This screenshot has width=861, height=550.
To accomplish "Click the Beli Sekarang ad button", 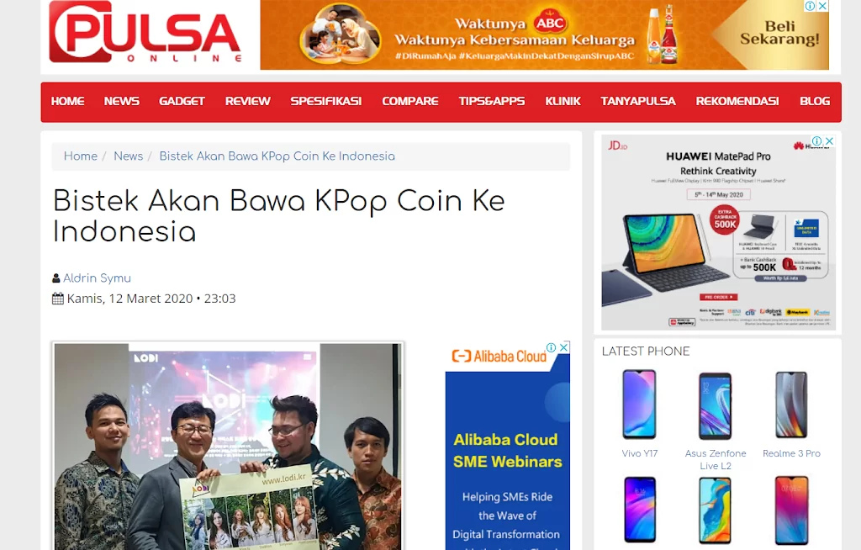I will pos(779,33).
